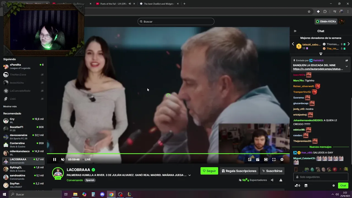Open File Explorer from taskbar
352x198 pixels.
point(75,194)
